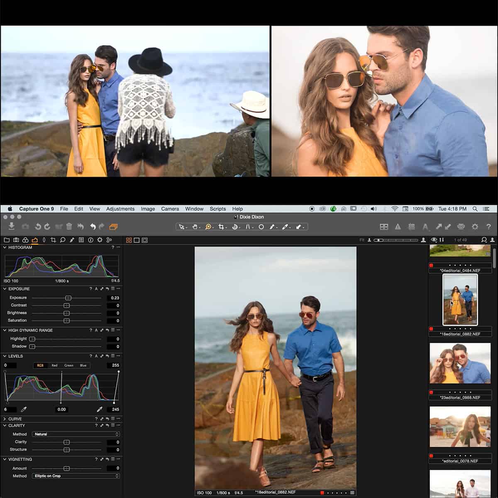Open the Library tool tab folder icon
The width and height of the screenshot is (498, 498).
(7, 240)
